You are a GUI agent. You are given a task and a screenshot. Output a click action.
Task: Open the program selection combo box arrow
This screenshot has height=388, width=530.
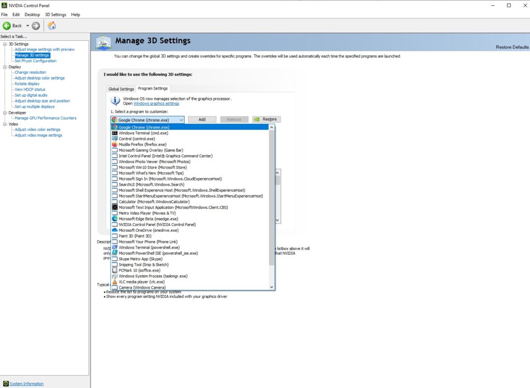point(181,120)
